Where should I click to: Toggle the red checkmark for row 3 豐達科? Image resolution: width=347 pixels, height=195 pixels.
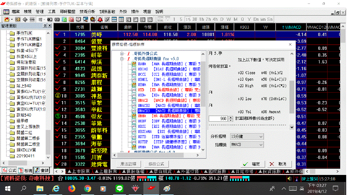click(x=57, y=48)
